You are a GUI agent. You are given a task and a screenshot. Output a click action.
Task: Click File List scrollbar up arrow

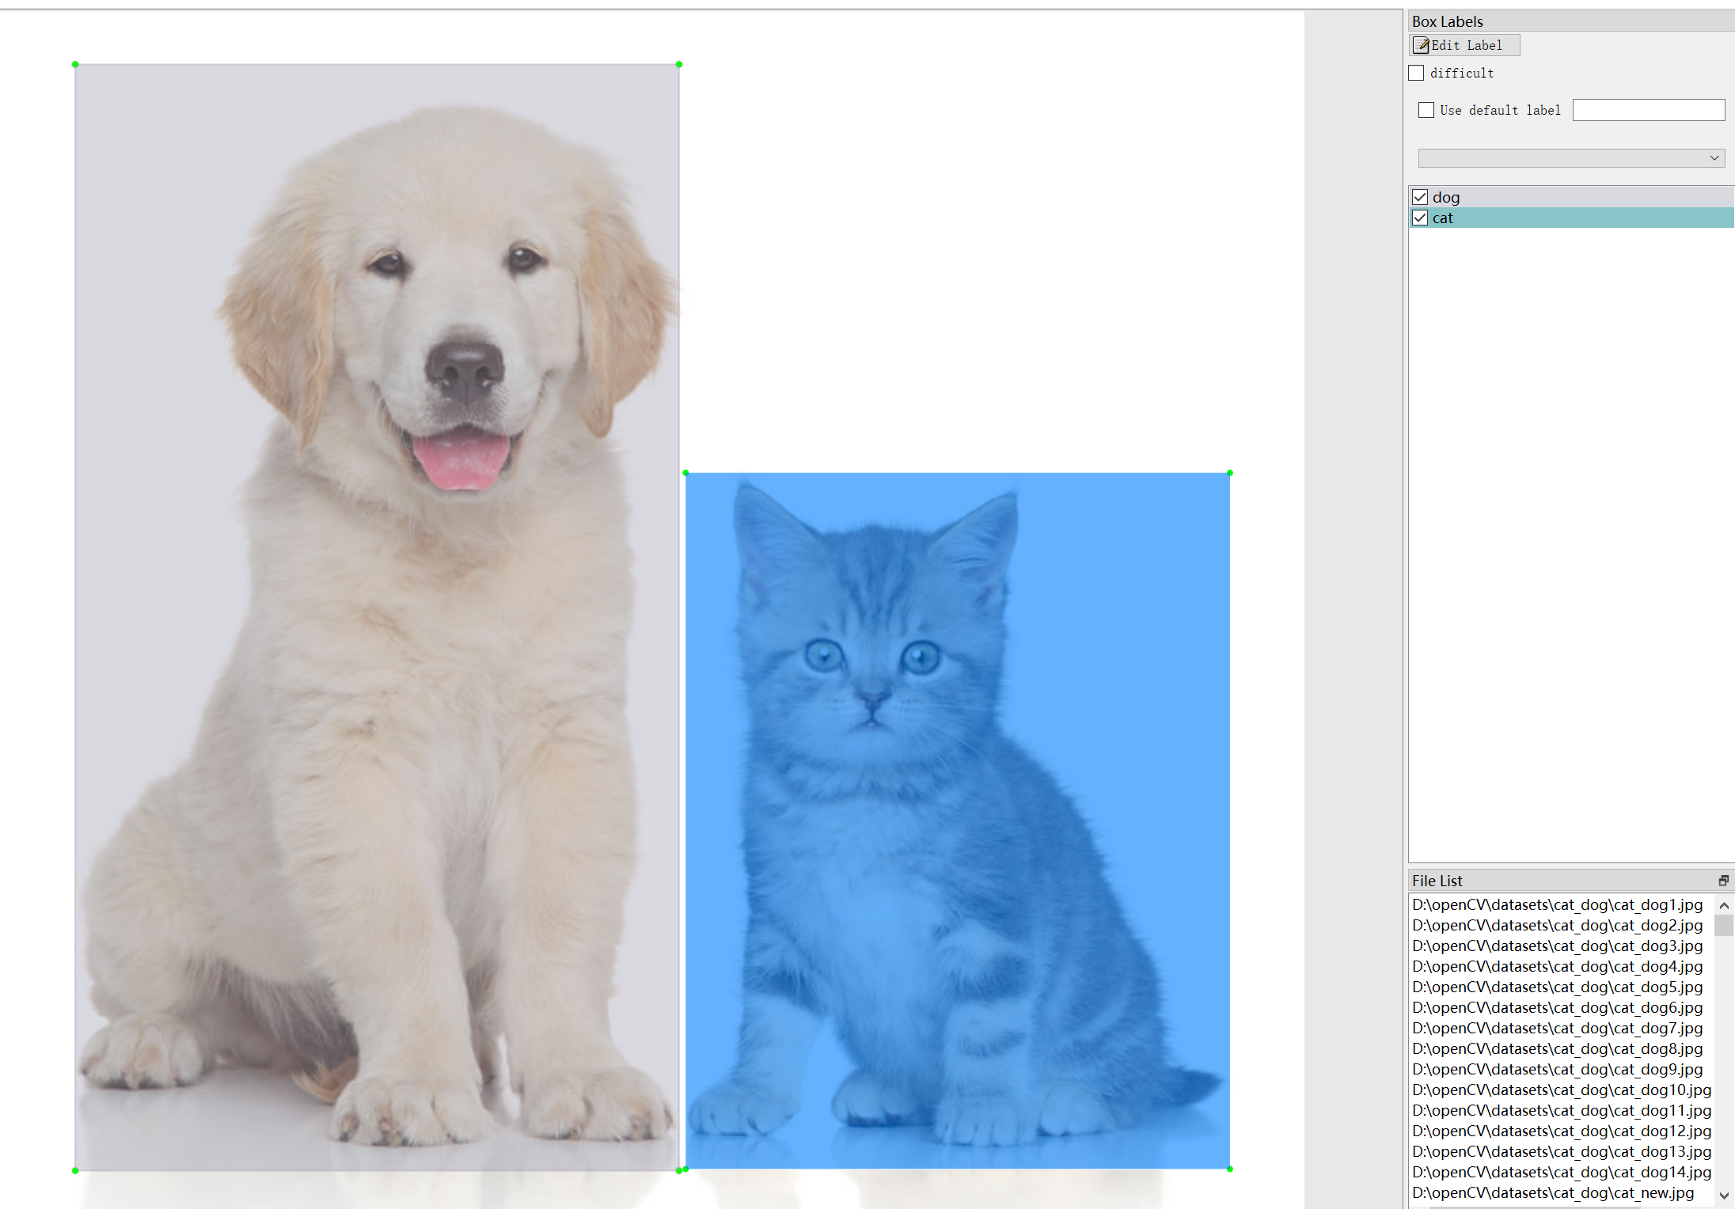(x=1724, y=904)
